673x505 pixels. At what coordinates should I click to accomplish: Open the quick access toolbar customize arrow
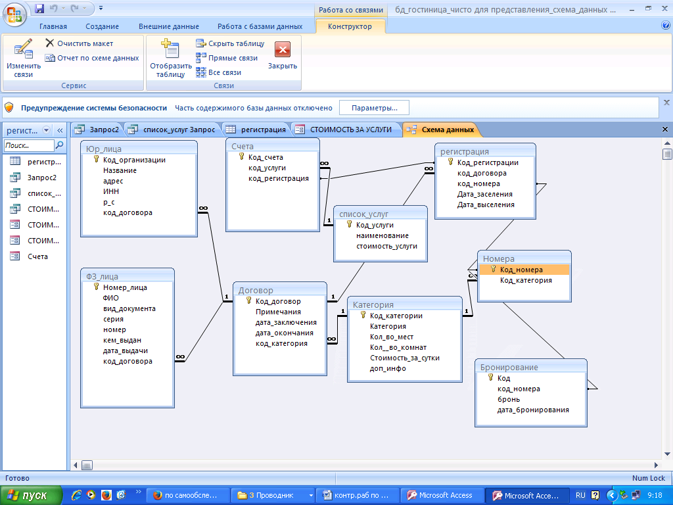tap(101, 8)
